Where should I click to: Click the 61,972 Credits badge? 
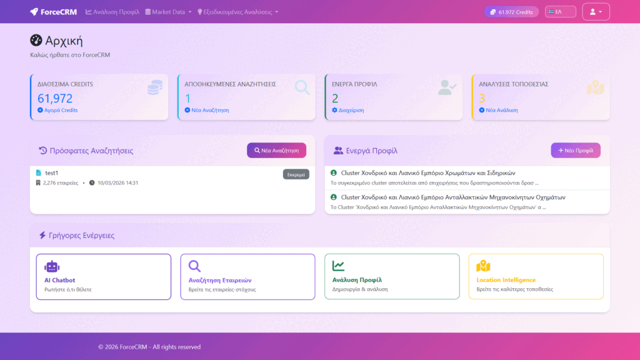[511, 12]
